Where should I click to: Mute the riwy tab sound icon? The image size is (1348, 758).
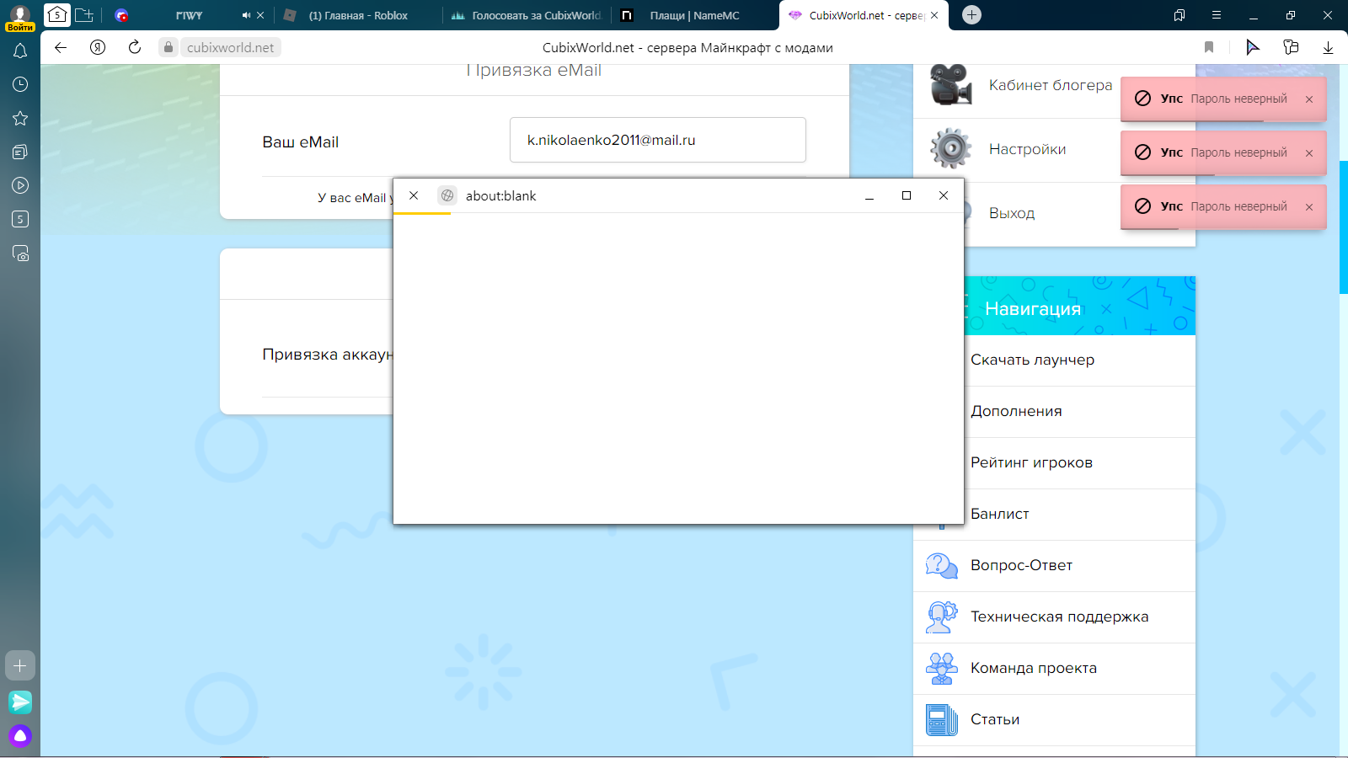click(x=246, y=15)
